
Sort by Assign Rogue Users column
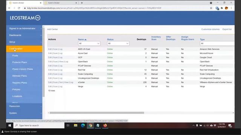click(x=188, y=38)
